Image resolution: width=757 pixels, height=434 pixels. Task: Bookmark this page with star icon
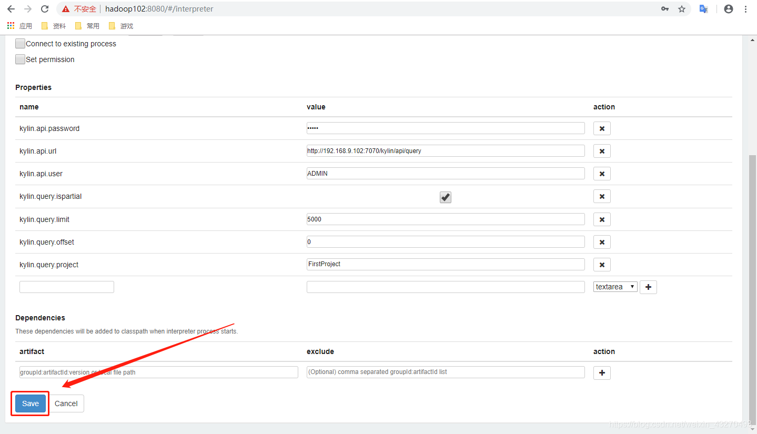pyautogui.click(x=682, y=9)
